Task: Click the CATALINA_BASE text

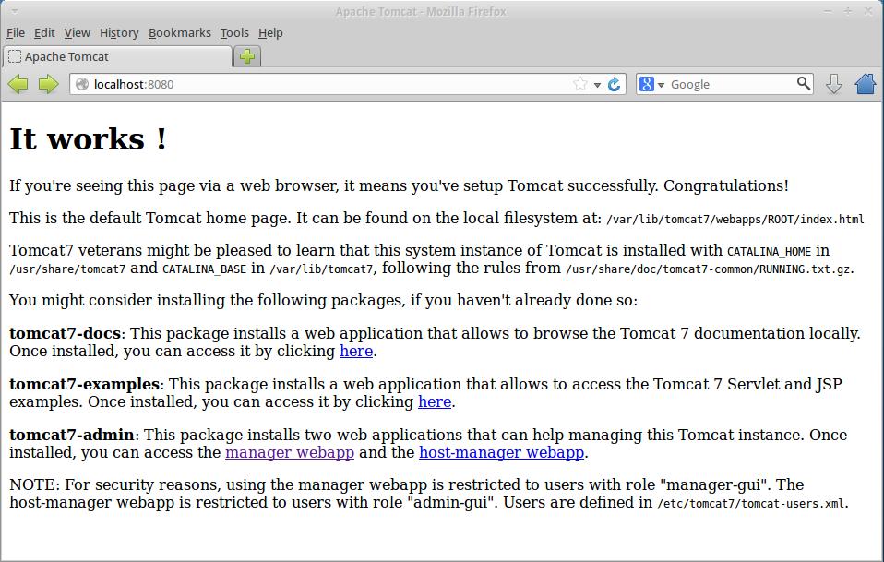Action: [x=205, y=269]
